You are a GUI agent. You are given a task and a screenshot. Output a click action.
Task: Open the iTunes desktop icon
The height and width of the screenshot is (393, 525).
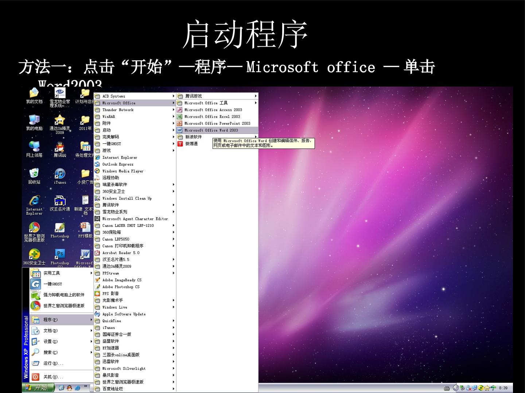pyautogui.click(x=60, y=176)
